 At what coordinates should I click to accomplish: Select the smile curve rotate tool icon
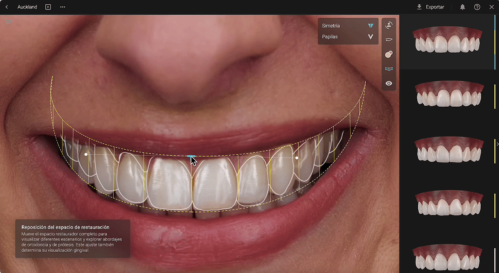[x=389, y=40]
